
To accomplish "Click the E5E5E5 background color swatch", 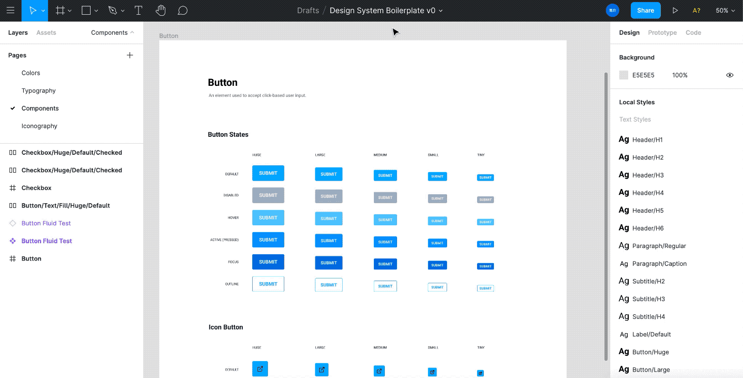I will click(623, 75).
